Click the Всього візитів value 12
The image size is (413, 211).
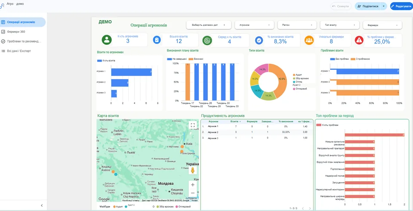[179, 41]
